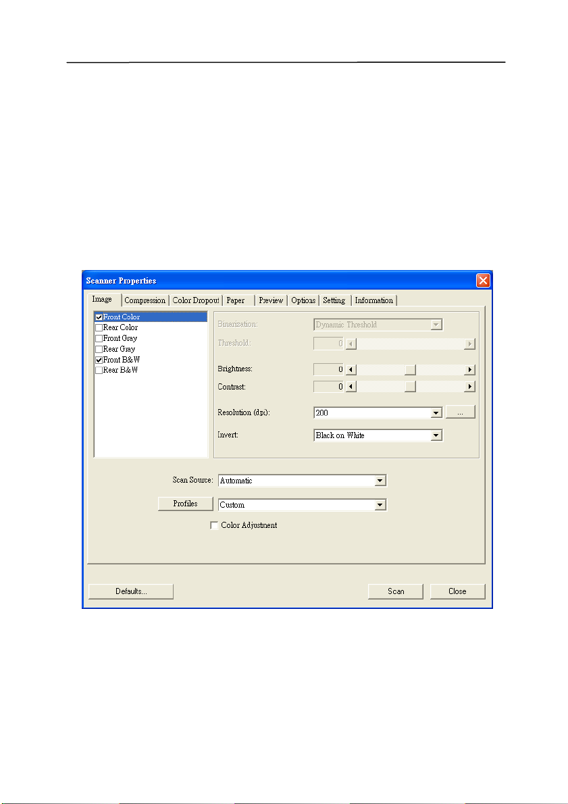This screenshot has width=568, height=804.
Task: Click the Contrast slider thumb
Action: pyautogui.click(x=410, y=387)
